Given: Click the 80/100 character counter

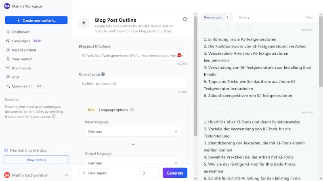Looking at the screenshot, I should click(182, 64).
